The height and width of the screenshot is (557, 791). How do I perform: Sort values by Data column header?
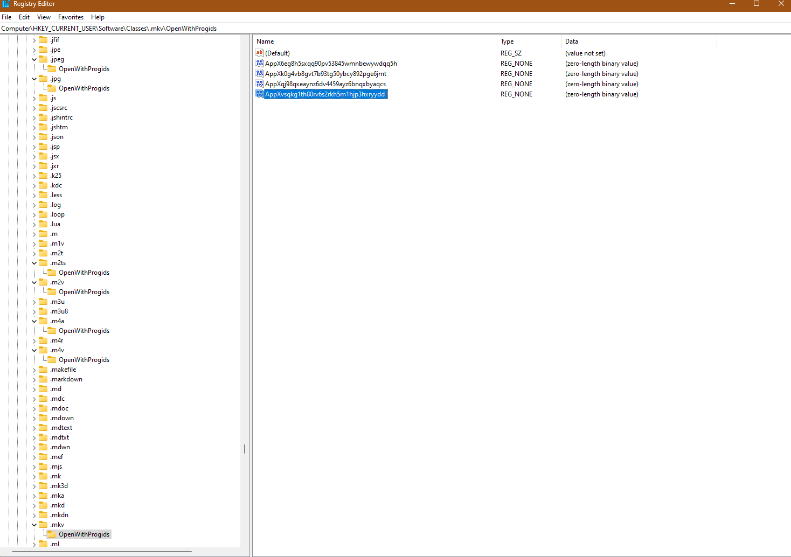pos(639,41)
